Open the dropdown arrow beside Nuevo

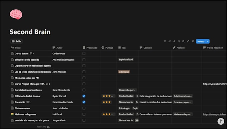208,41
